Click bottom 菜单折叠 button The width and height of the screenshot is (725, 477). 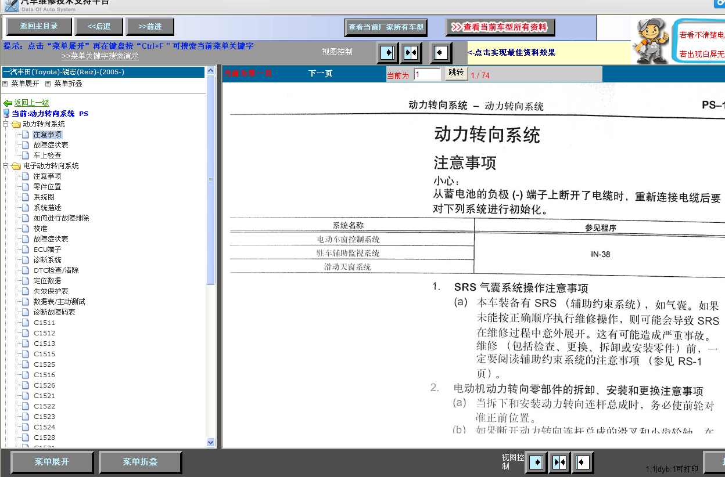point(140,462)
